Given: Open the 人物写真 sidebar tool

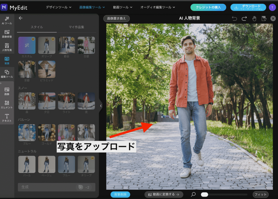Looking at the screenshot, I should tap(7, 47).
